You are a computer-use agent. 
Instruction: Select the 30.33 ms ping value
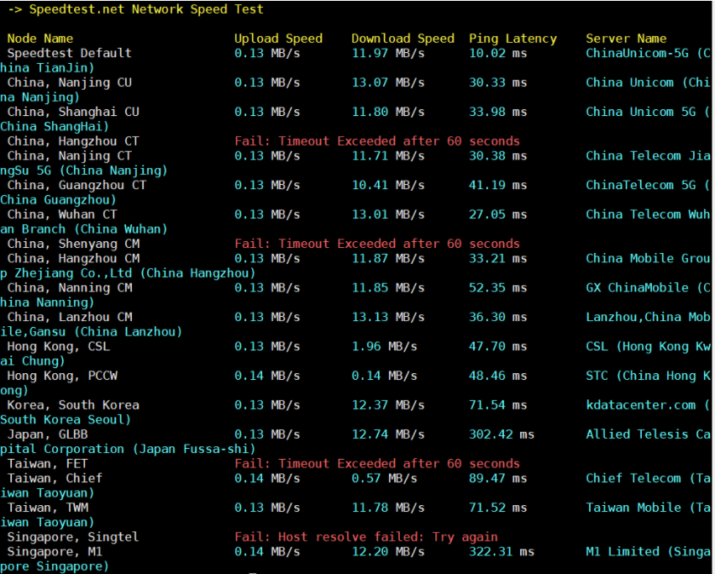498,82
